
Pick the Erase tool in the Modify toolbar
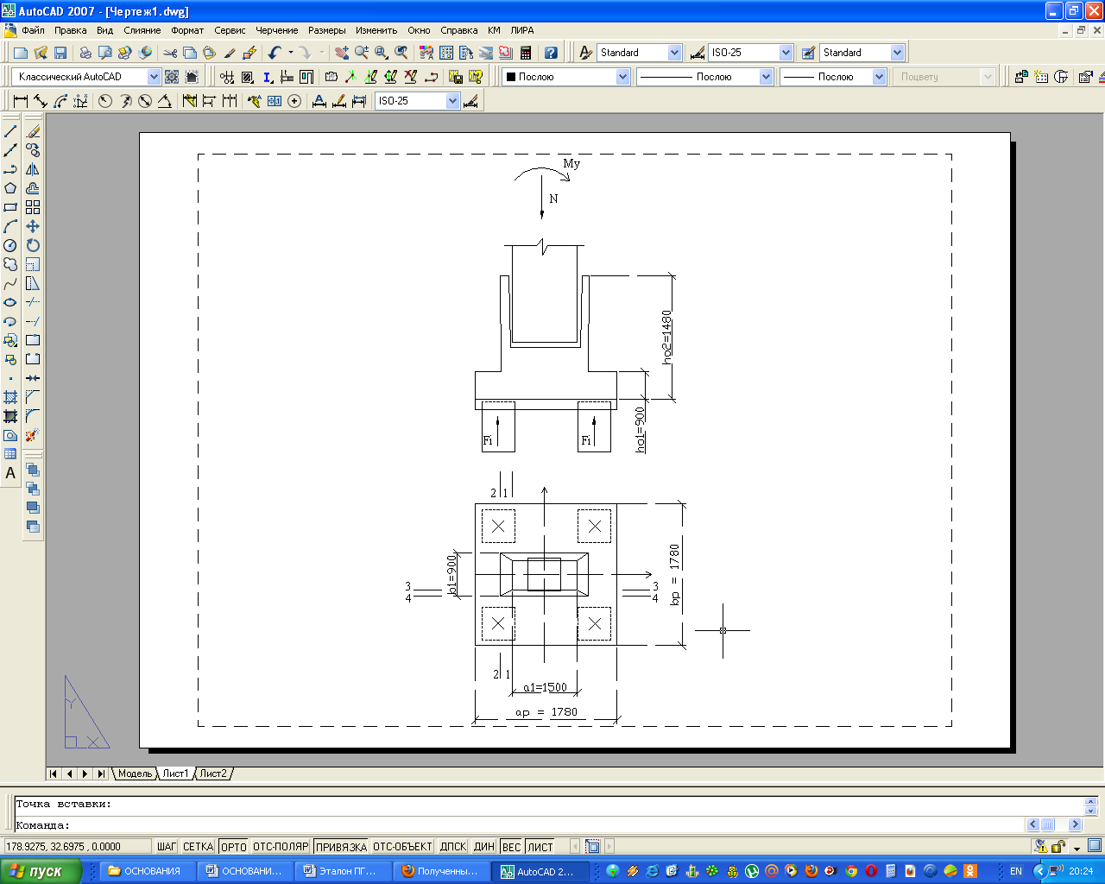pos(33,131)
